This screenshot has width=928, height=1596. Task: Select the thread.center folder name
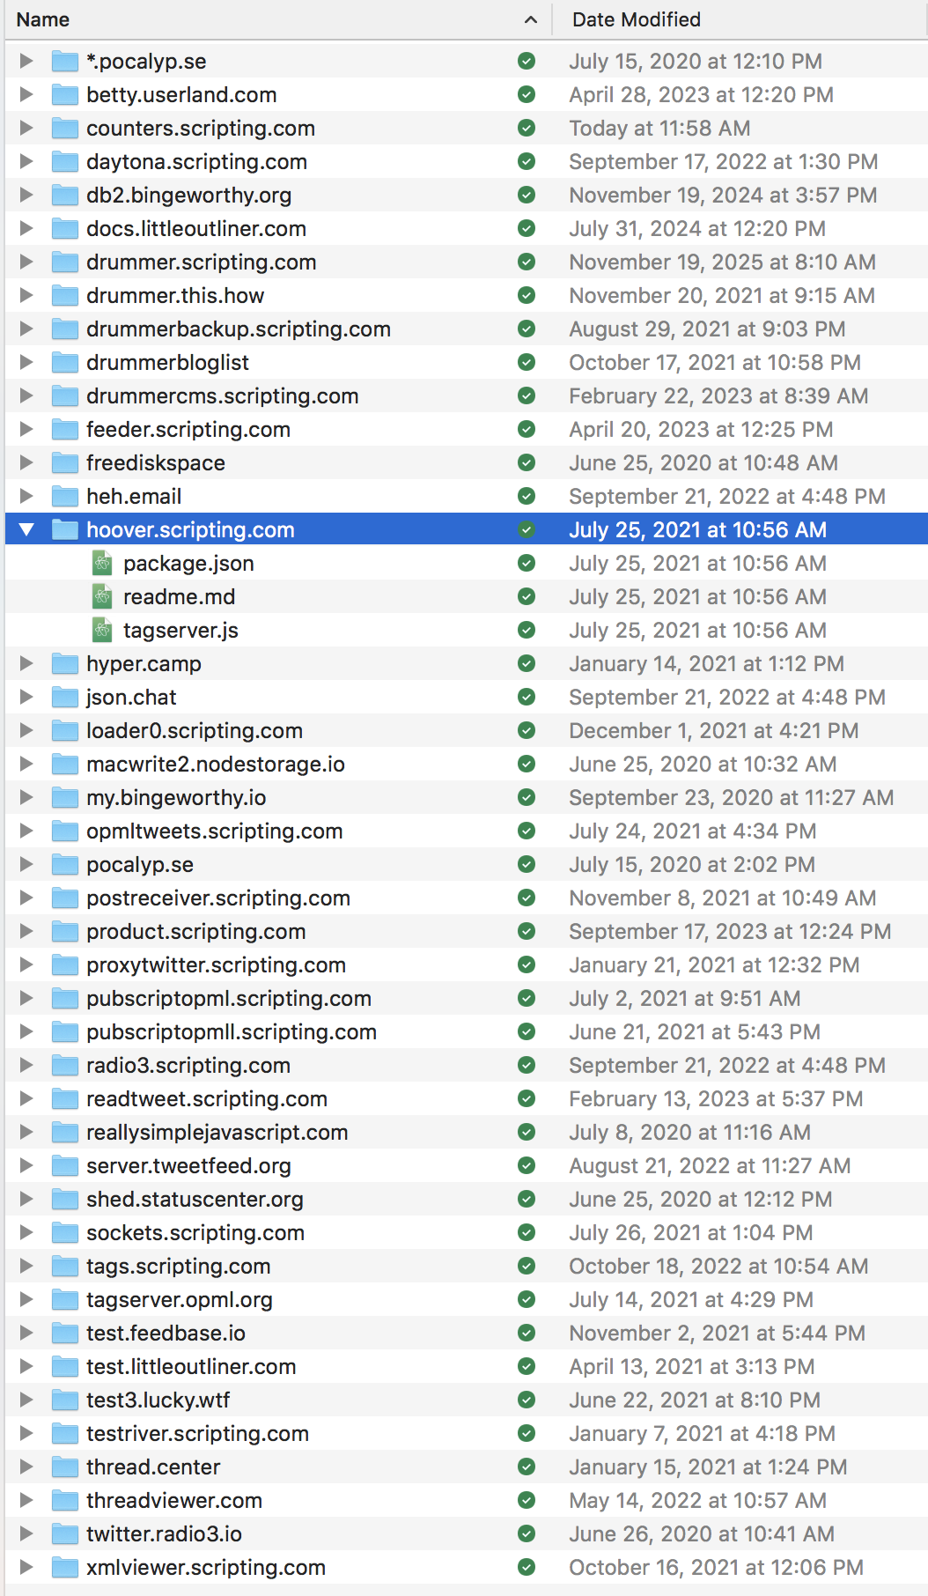tap(153, 1467)
